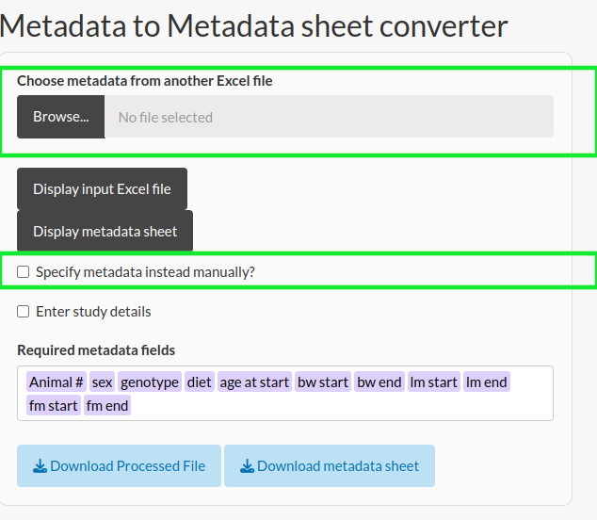
Task: Click empty space in required fields box
Action: [343, 405]
